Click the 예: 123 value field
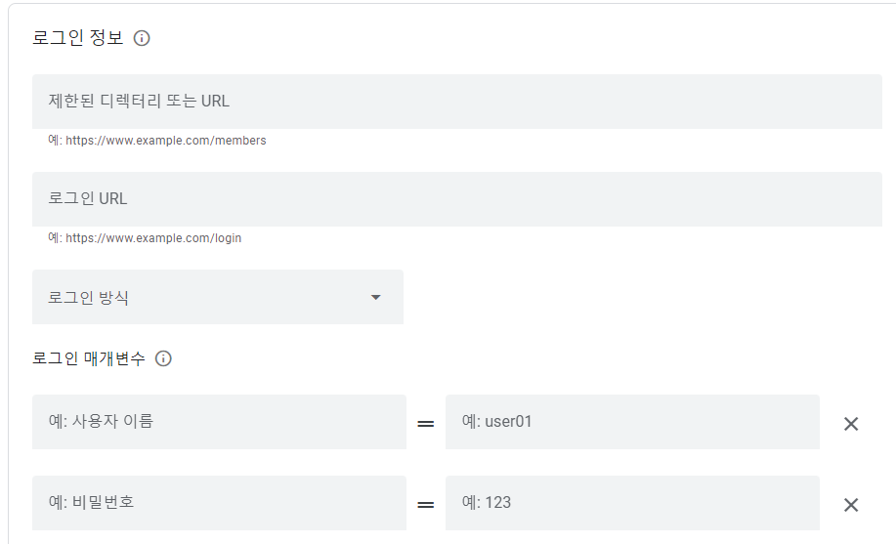This screenshot has height=544, width=896. click(x=632, y=503)
